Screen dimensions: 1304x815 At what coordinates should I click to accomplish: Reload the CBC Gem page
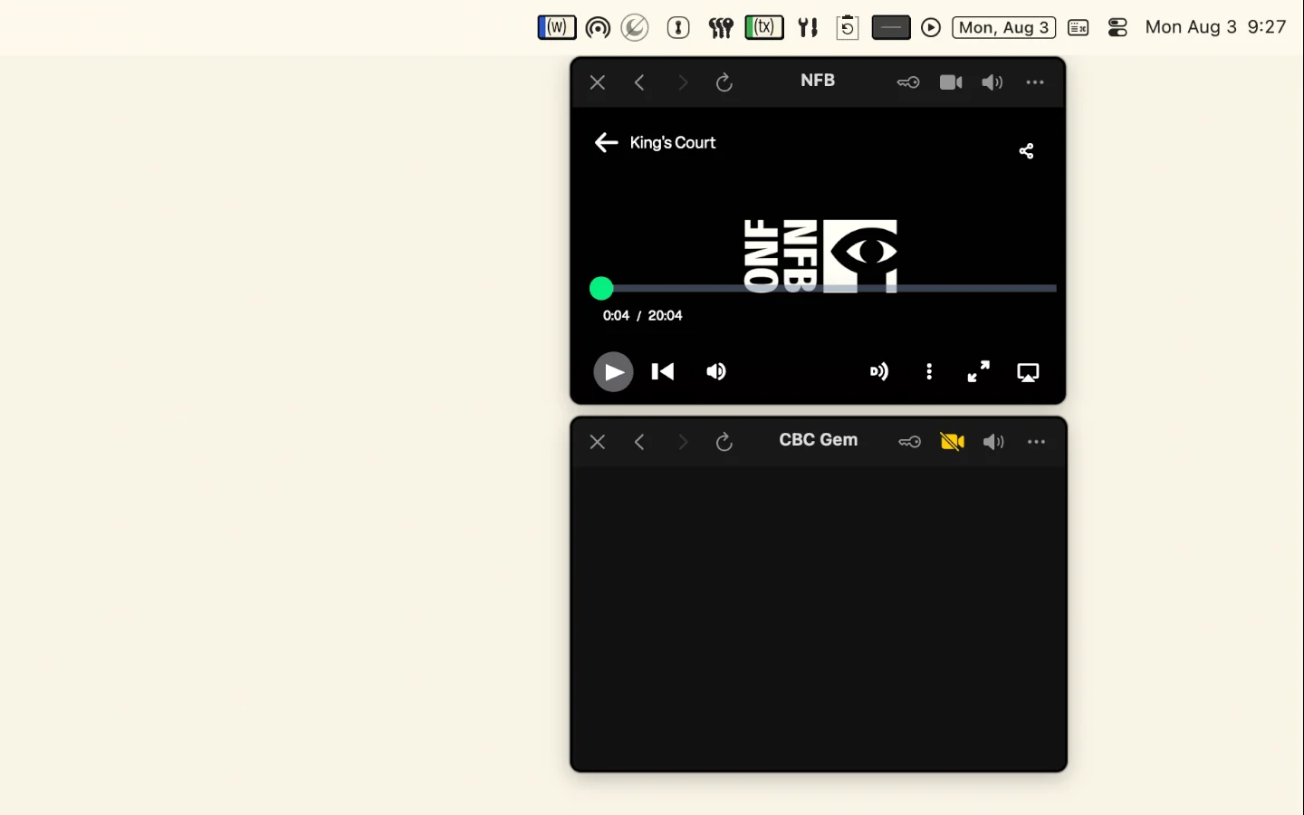point(724,442)
